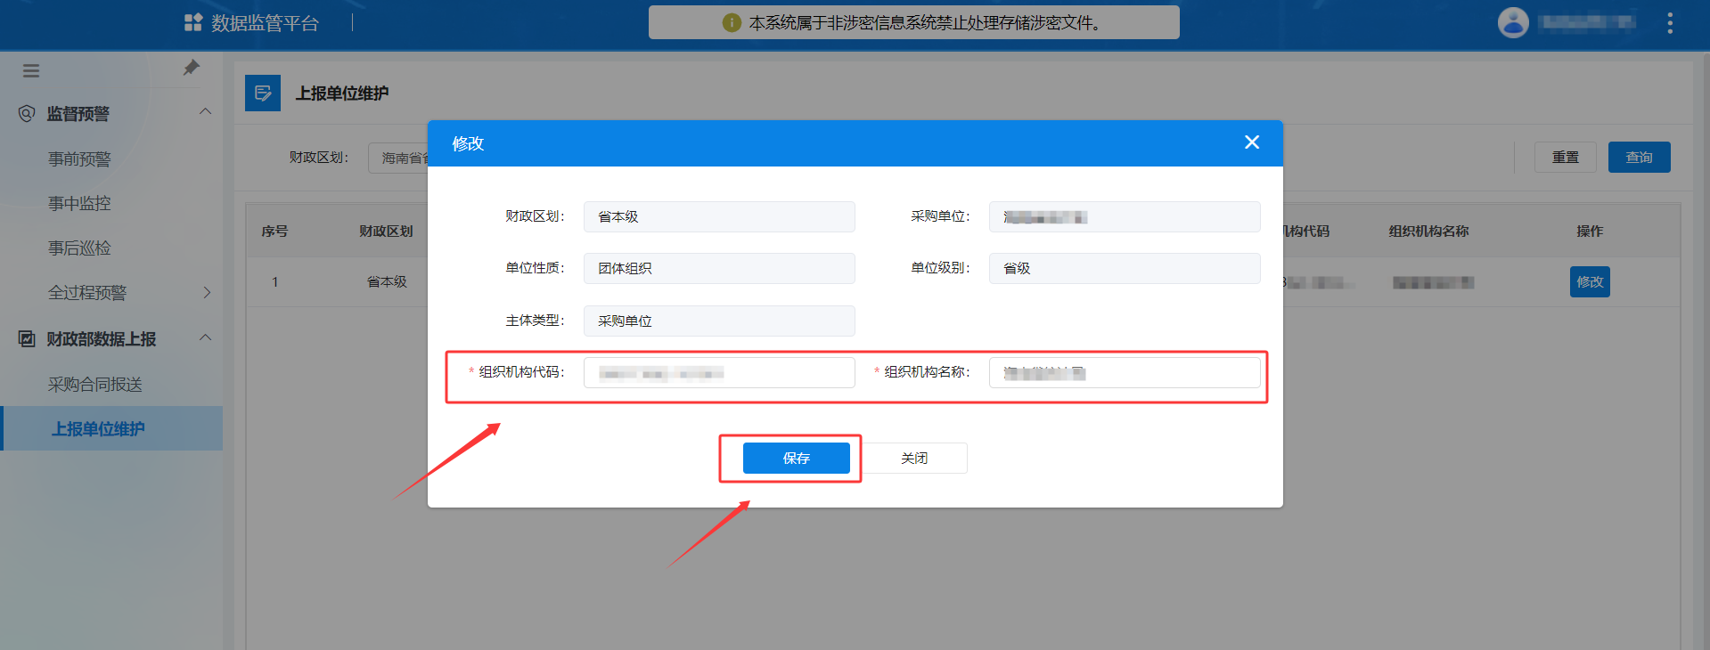Select 采购合同报送 in sidebar
Screen dimensions: 1710x650
point(95,385)
